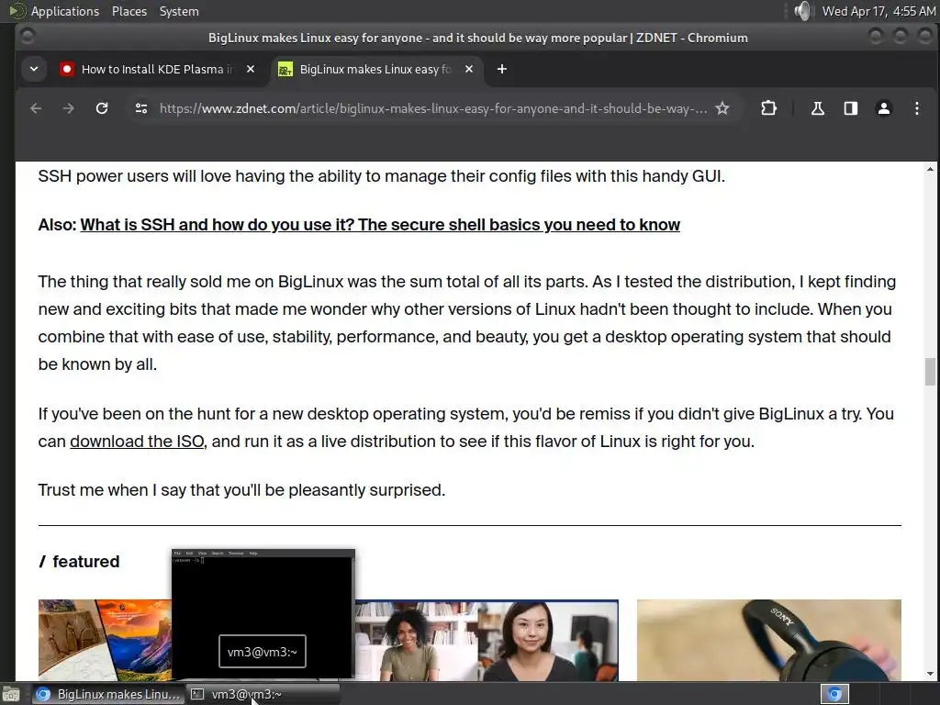
Task: Follow the download the ISO link
Action: click(137, 442)
